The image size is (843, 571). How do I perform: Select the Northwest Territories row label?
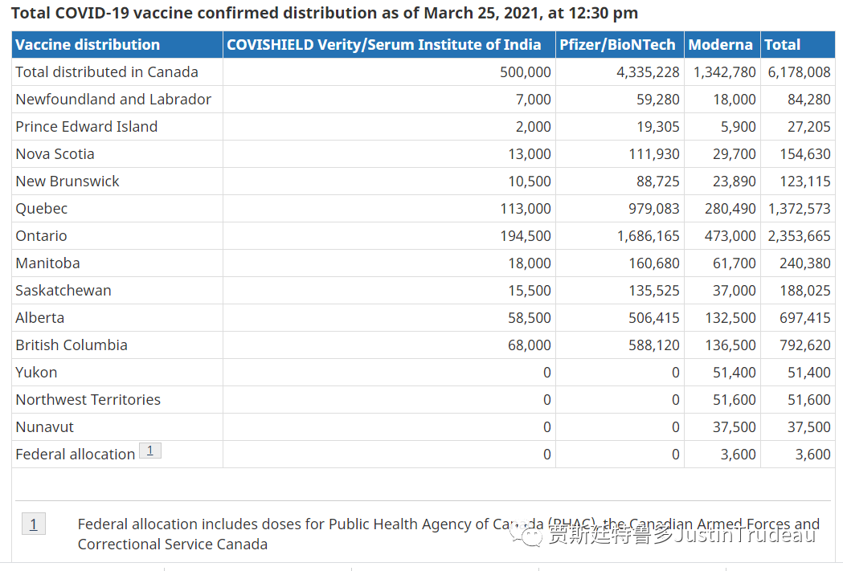point(88,400)
